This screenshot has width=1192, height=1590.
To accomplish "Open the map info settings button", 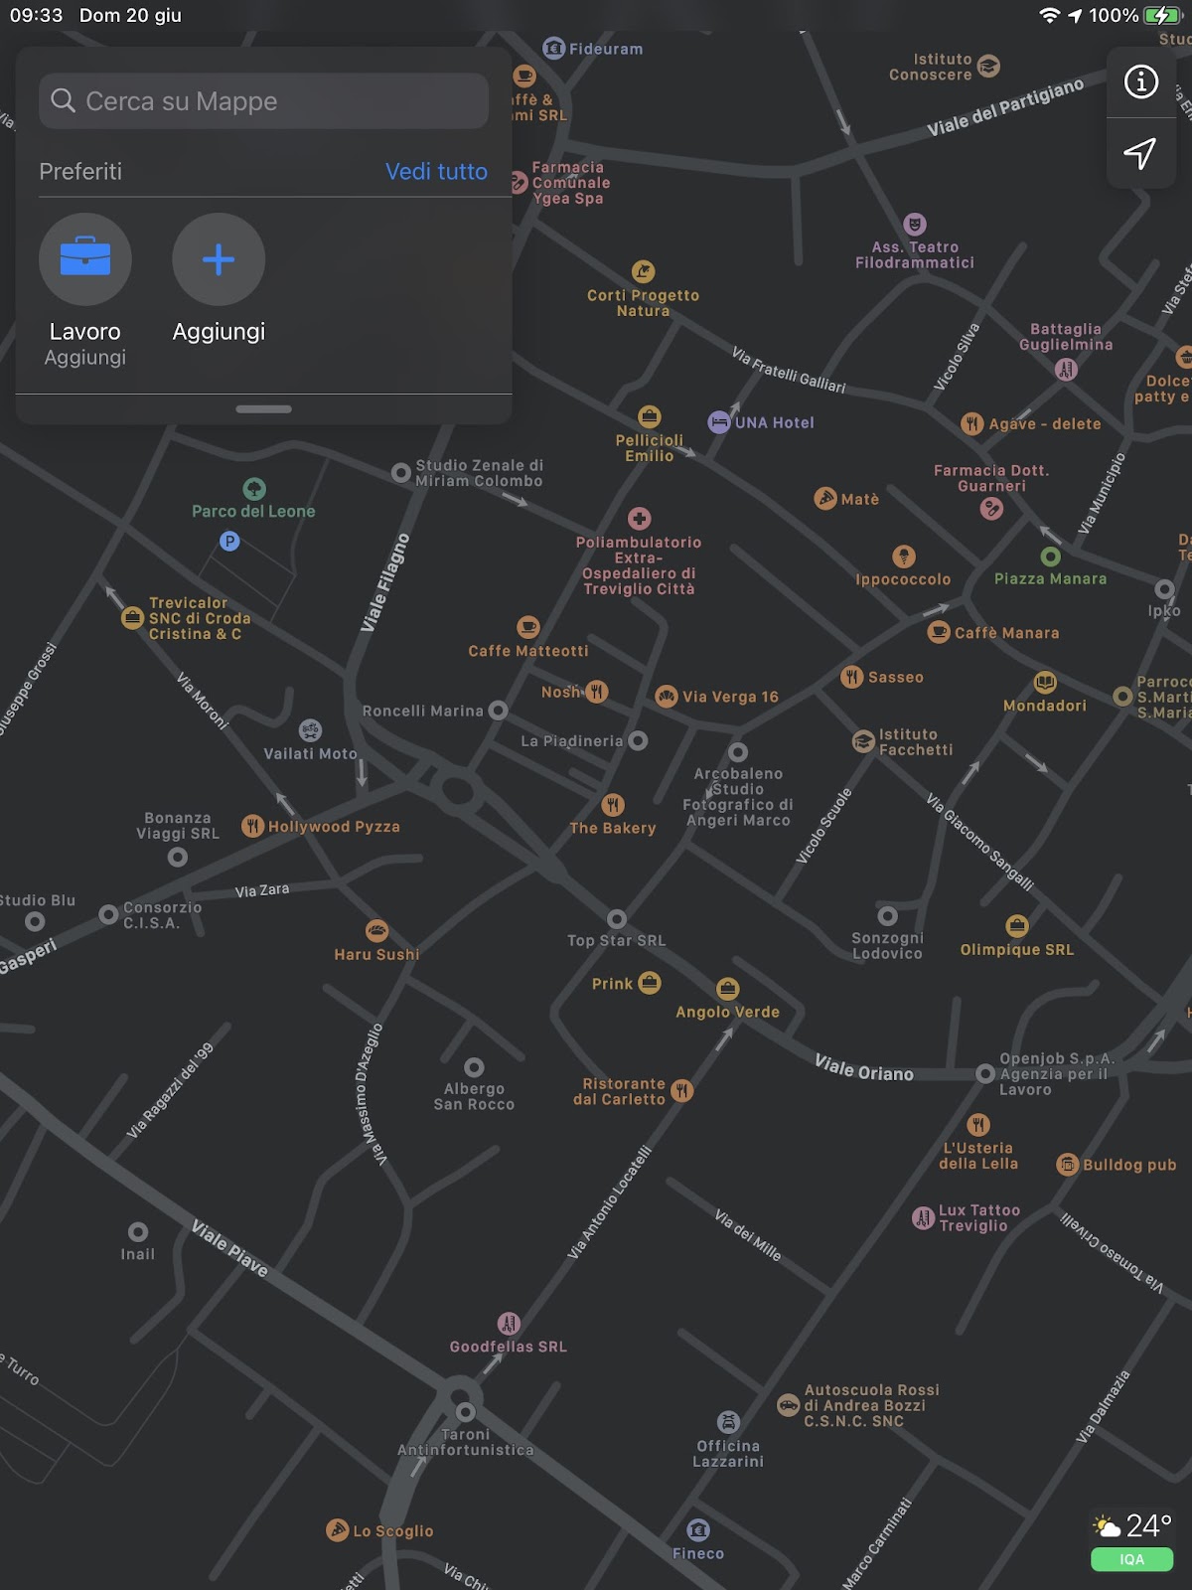I will (1140, 81).
